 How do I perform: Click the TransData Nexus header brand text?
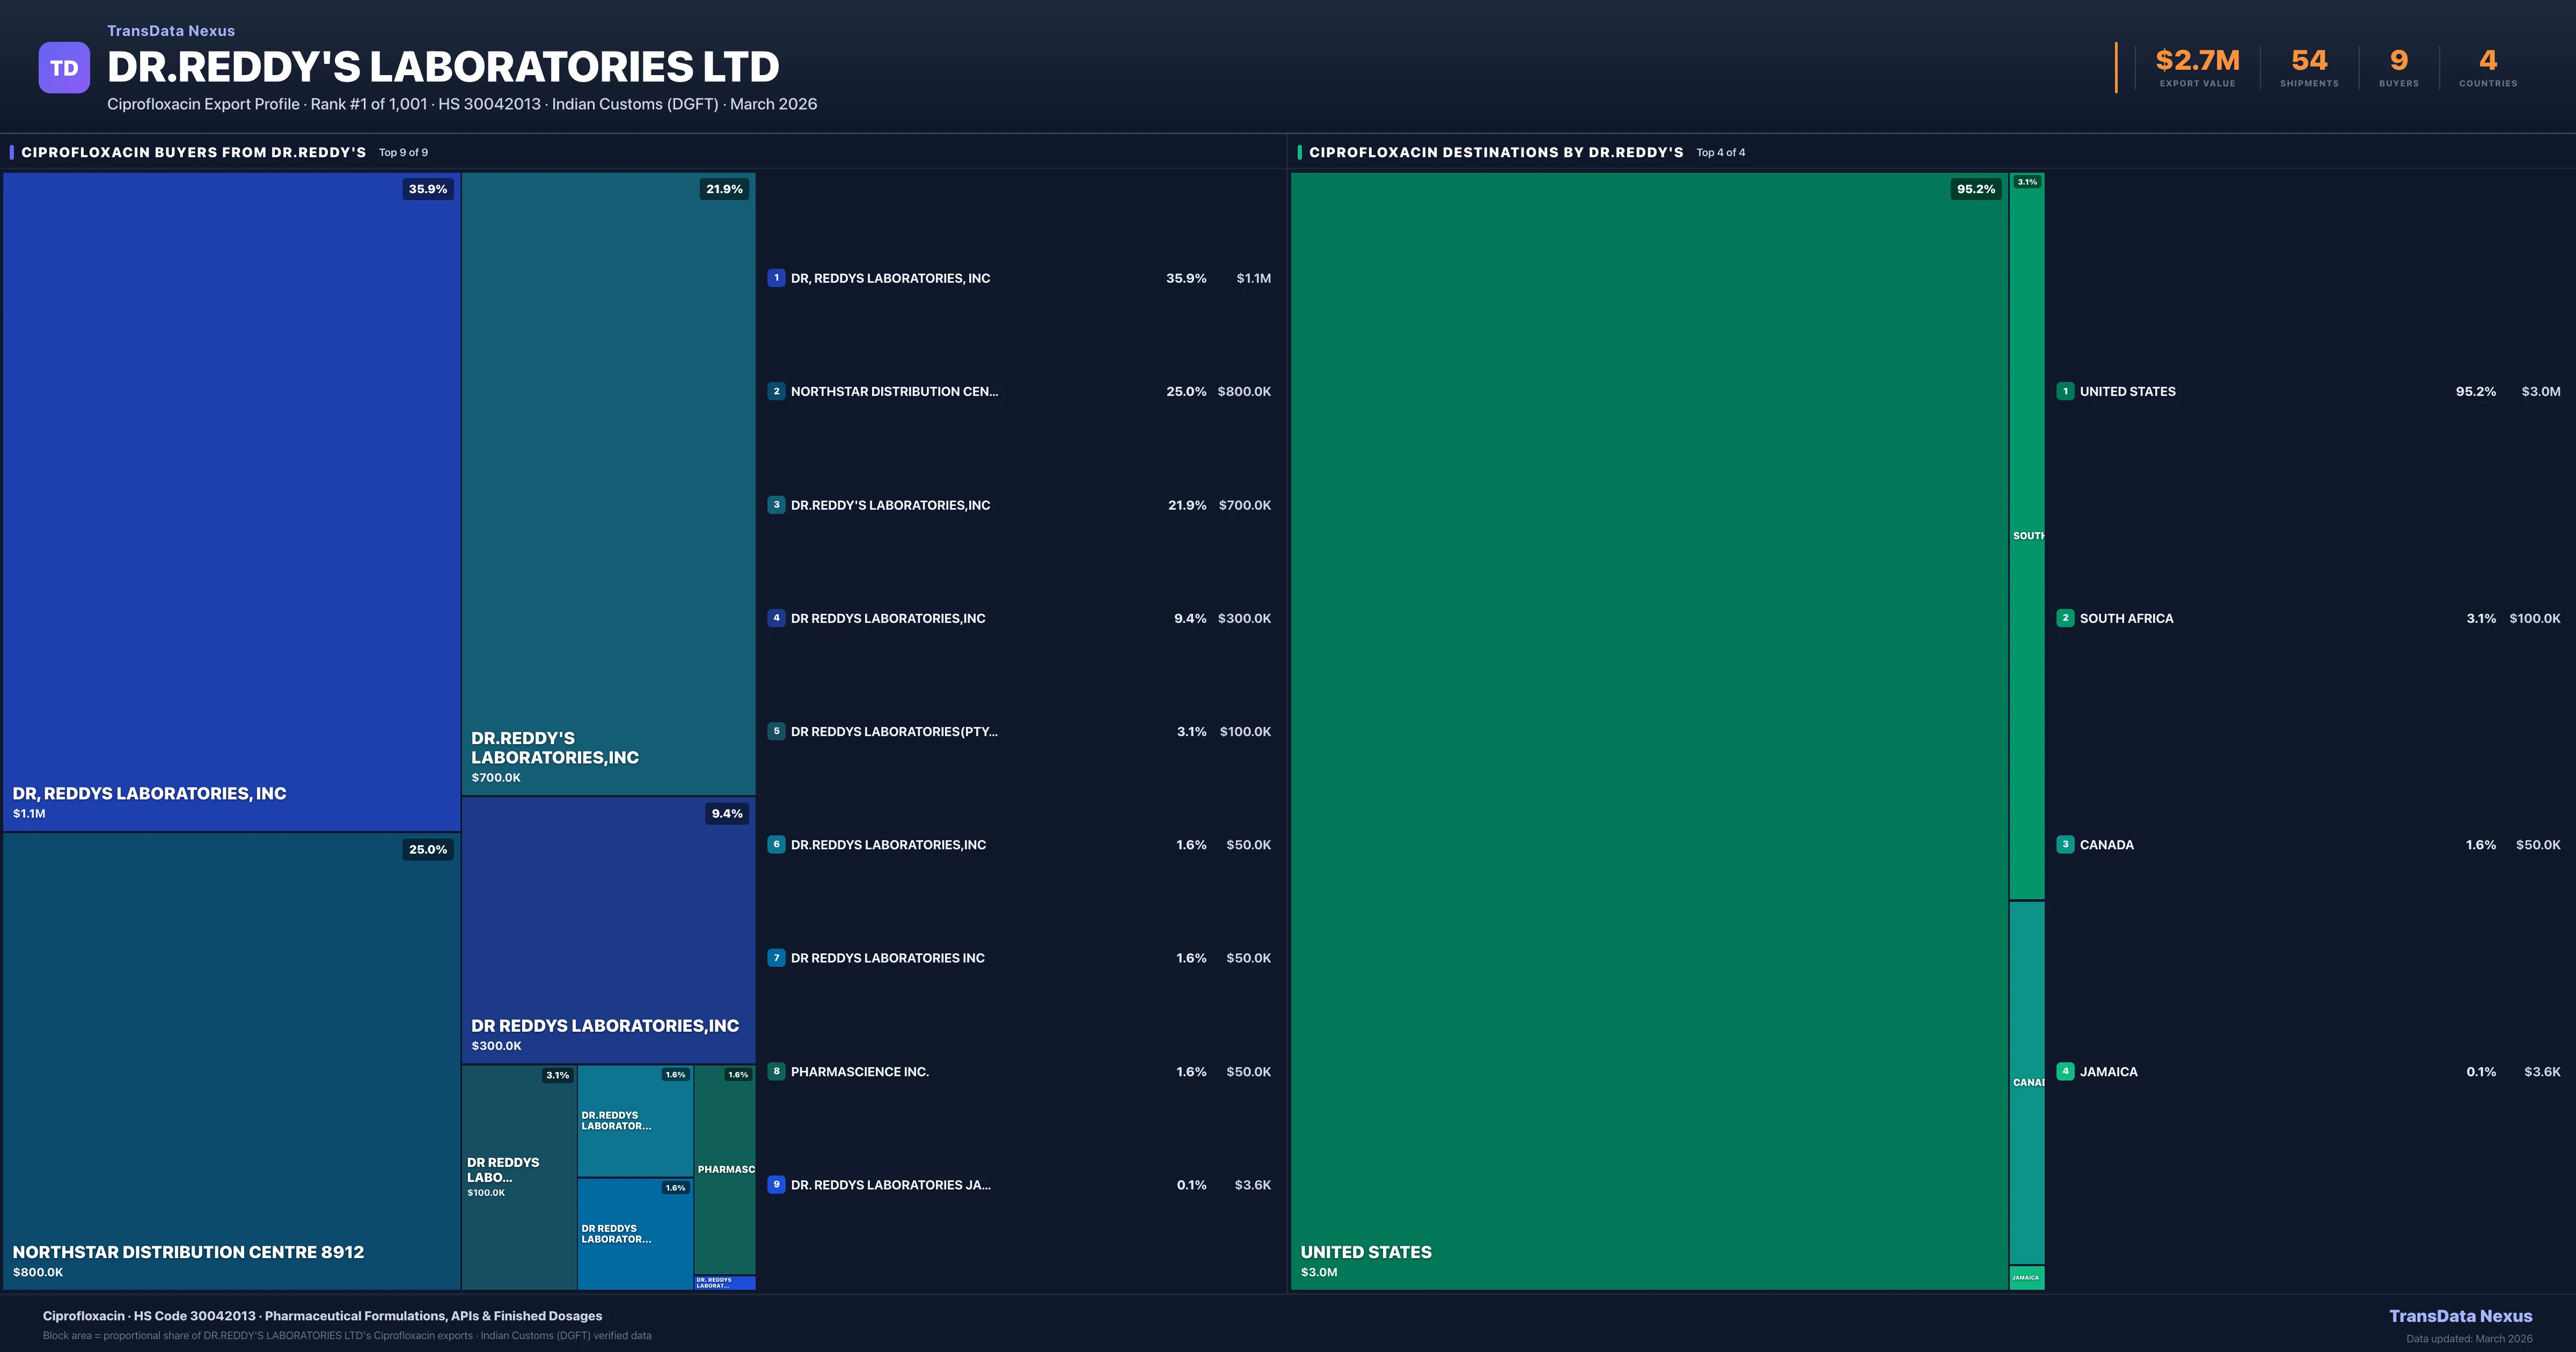(171, 31)
